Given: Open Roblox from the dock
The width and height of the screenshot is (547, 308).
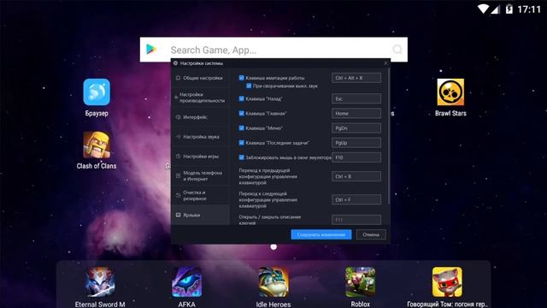Looking at the screenshot, I should 361,282.
